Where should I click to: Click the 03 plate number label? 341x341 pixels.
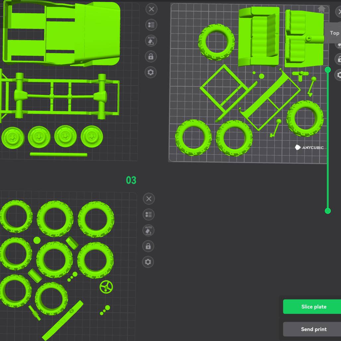pyautogui.click(x=131, y=180)
